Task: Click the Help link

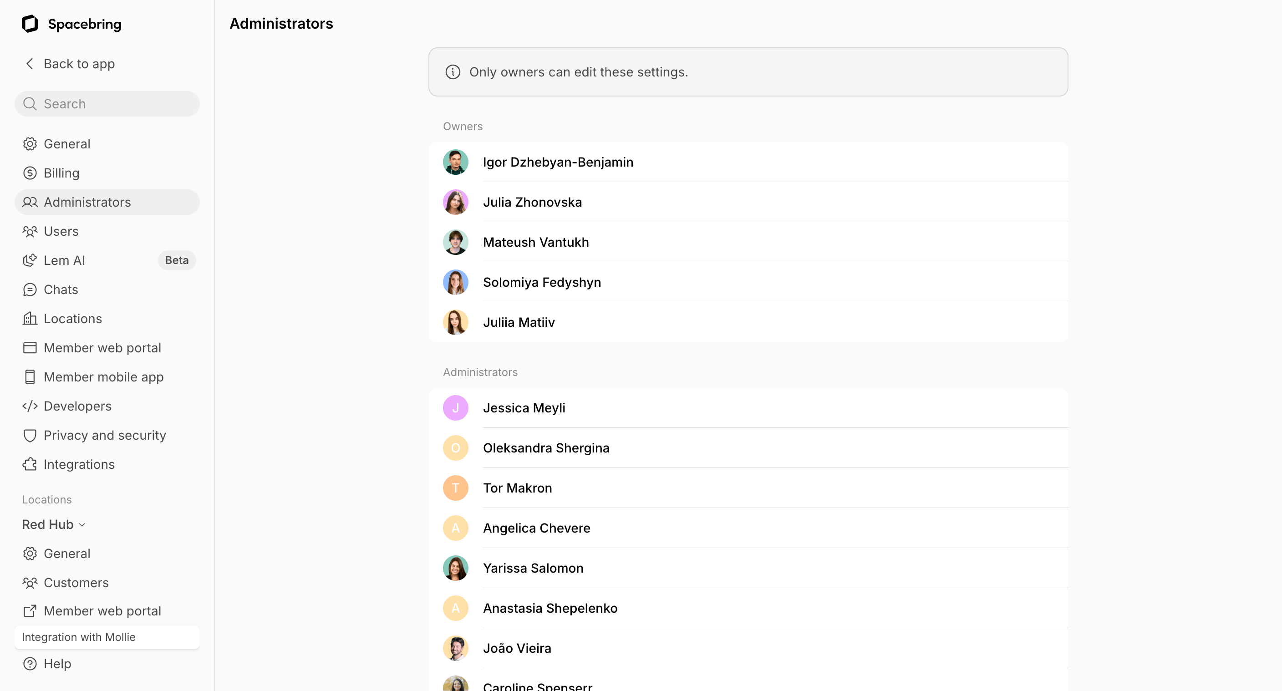Action: [x=107, y=664]
